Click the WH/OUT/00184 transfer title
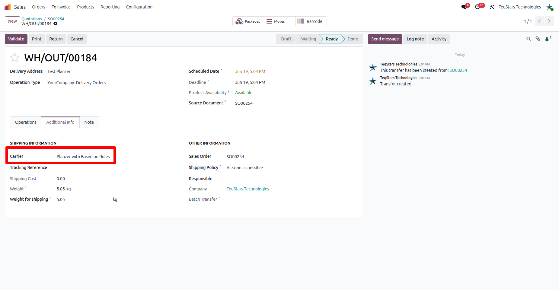The width and height of the screenshot is (559, 290). click(x=61, y=58)
